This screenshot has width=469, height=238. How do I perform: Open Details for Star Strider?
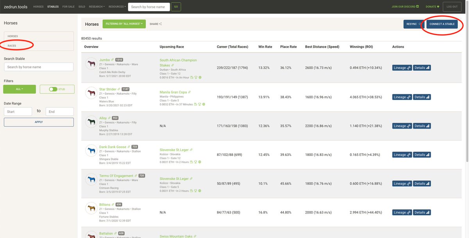pyautogui.click(x=422, y=97)
